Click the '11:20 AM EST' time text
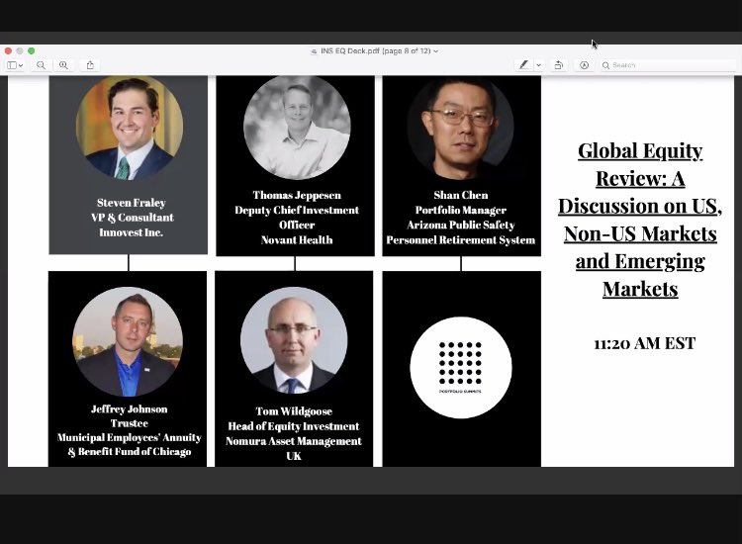Screen dimensions: 742x544 pos(644,343)
